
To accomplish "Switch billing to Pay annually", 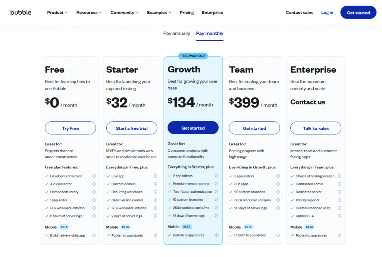I will tap(176, 33).
